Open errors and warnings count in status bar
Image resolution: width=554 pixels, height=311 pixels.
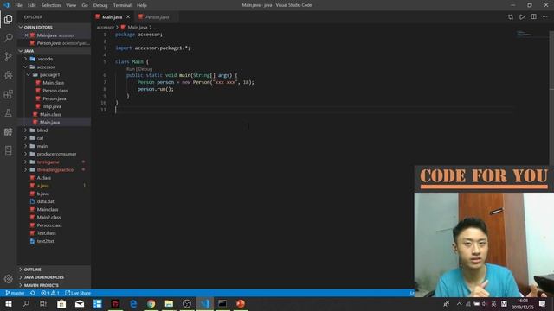(50, 293)
